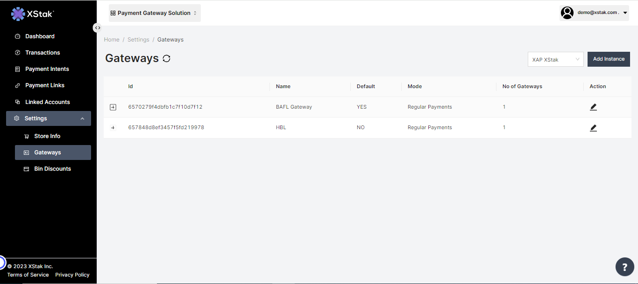Go to Dashboard in the sidebar

coord(40,36)
